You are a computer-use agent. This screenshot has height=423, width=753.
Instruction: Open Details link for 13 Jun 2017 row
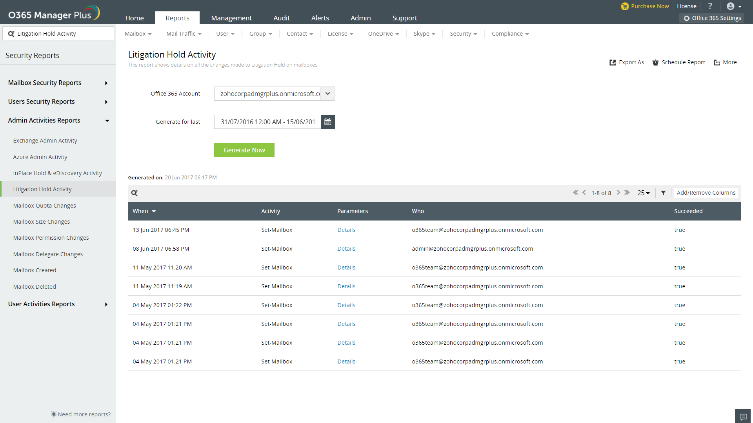(346, 230)
